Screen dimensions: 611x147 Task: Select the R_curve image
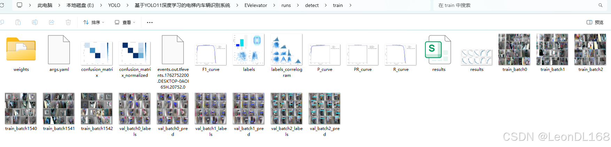click(x=400, y=55)
